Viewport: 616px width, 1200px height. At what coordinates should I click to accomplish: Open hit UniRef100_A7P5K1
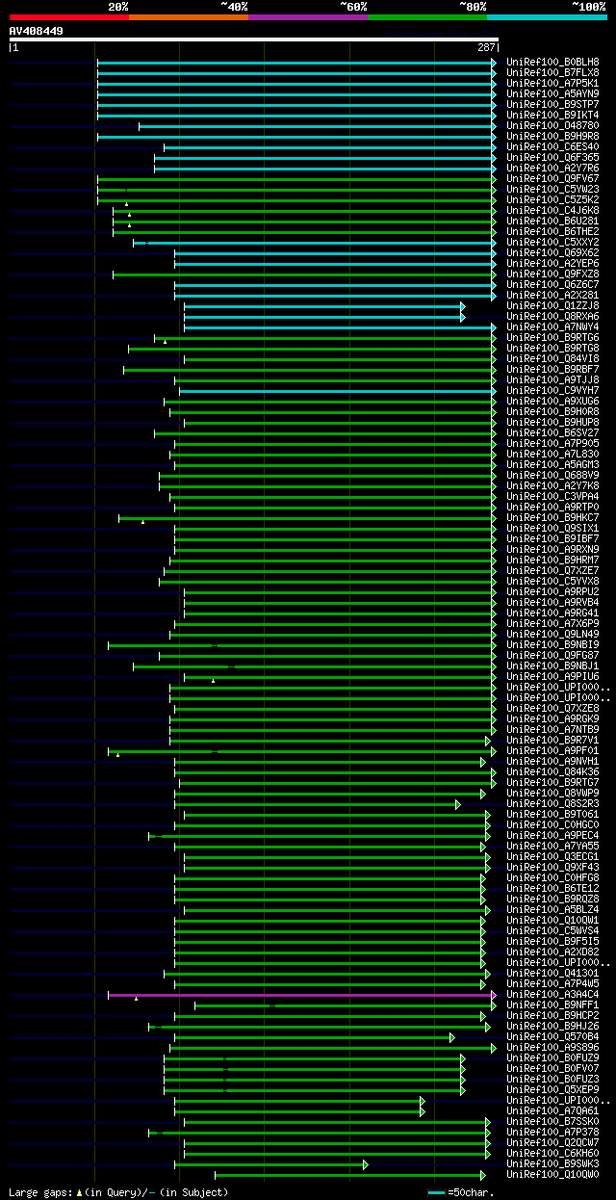pyautogui.click(x=552, y=83)
